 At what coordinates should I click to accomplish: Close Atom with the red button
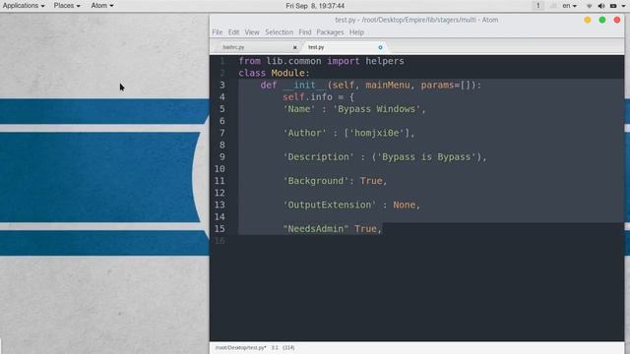pos(617,20)
